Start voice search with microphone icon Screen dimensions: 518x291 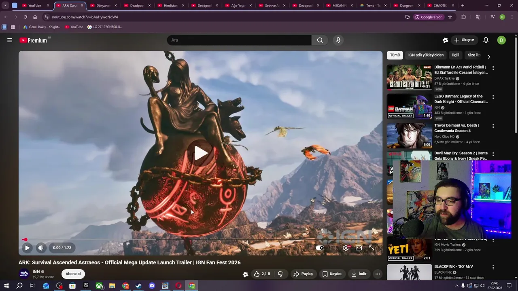click(338, 40)
